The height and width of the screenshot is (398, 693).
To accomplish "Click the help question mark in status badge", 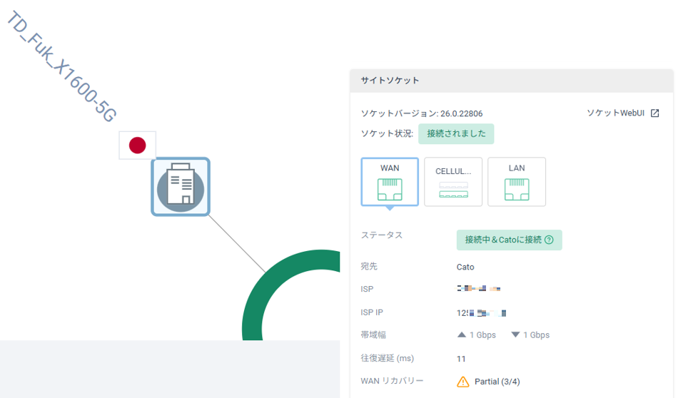I will (x=549, y=240).
